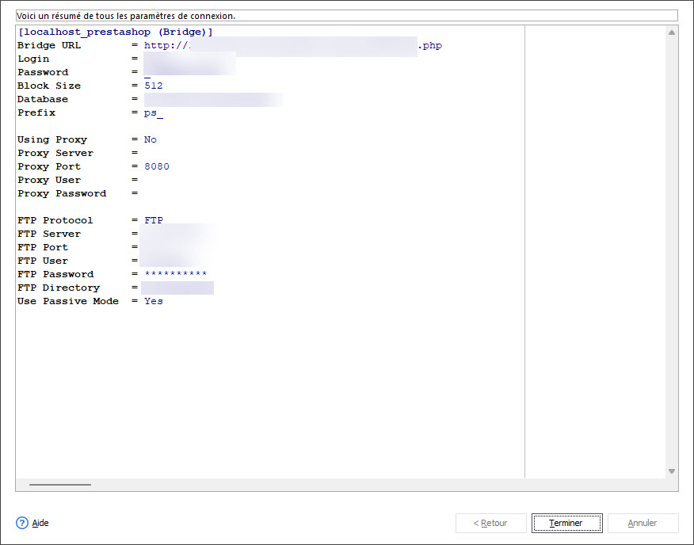The height and width of the screenshot is (545, 694).
Task: Click the Bridge URL label
Action: coord(49,45)
